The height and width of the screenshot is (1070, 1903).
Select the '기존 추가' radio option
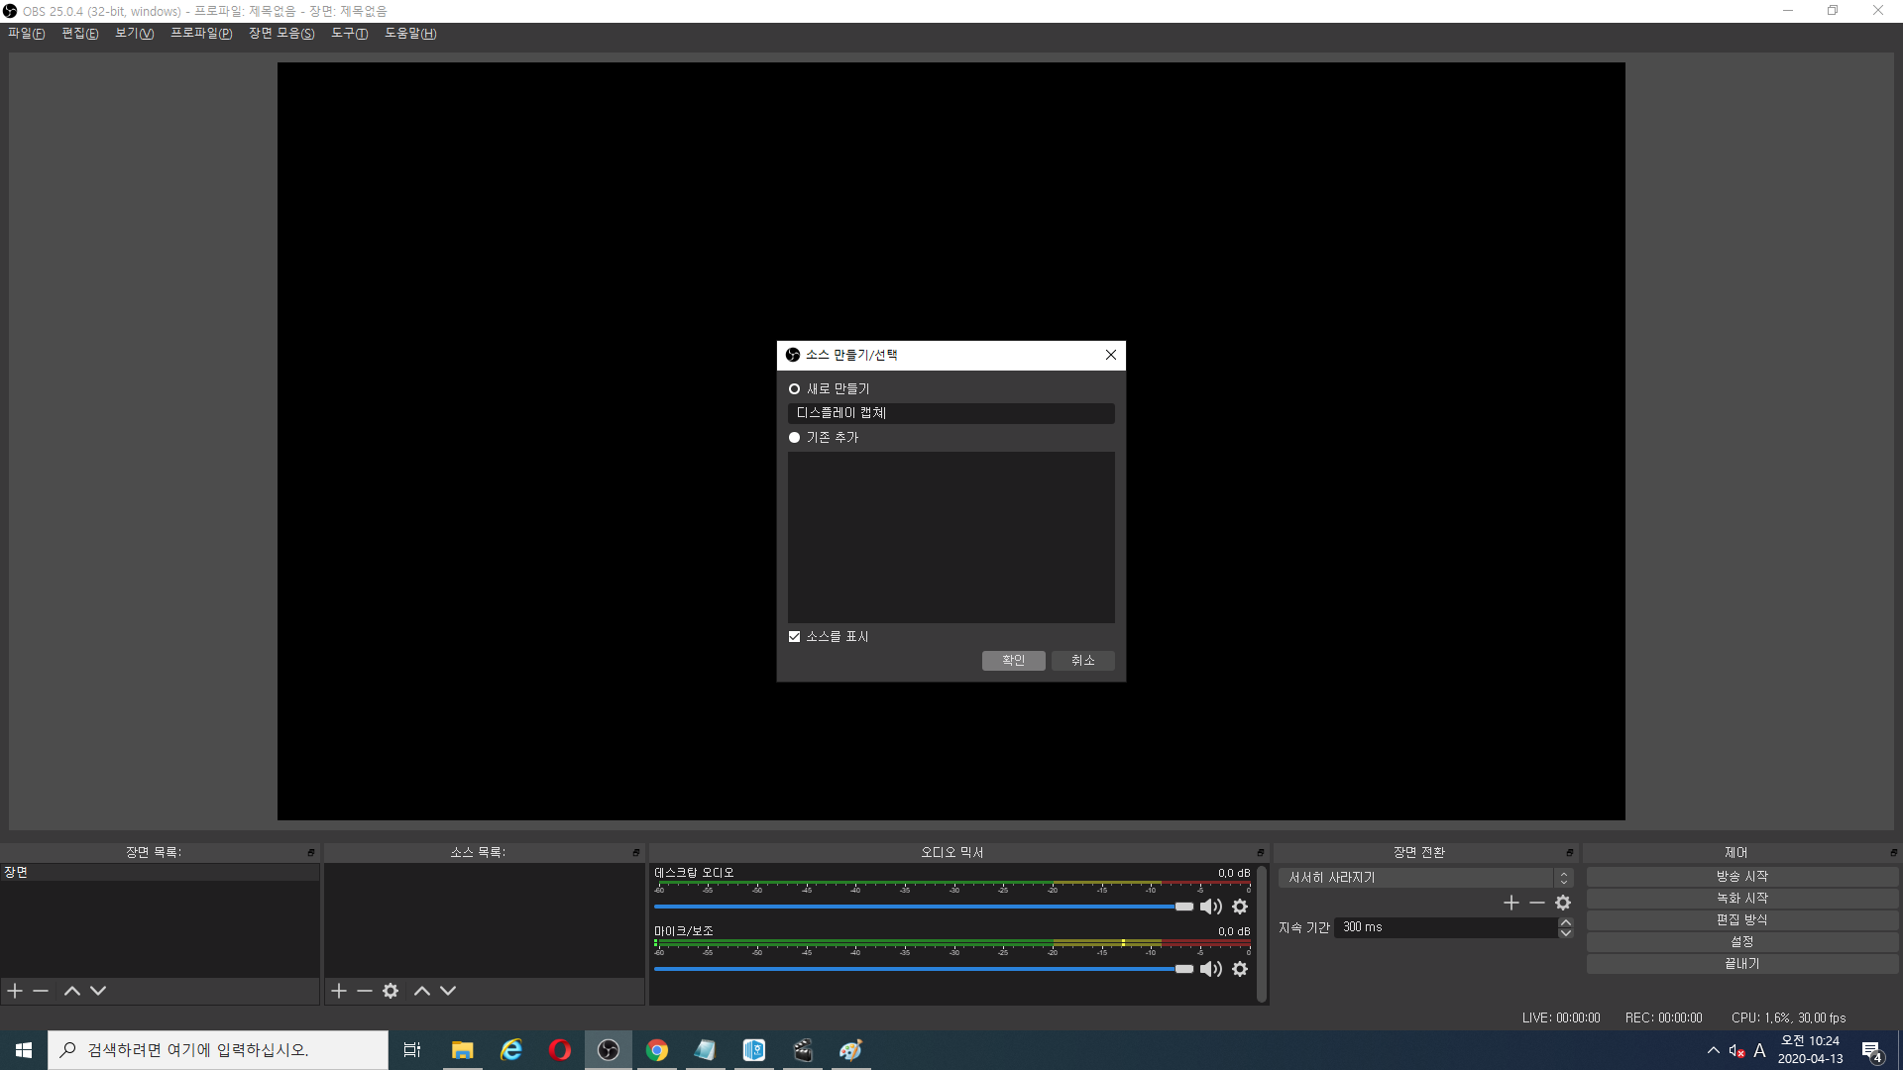coord(794,438)
